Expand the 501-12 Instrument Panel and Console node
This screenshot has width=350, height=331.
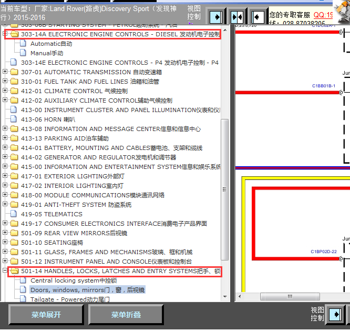coord(5,261)
